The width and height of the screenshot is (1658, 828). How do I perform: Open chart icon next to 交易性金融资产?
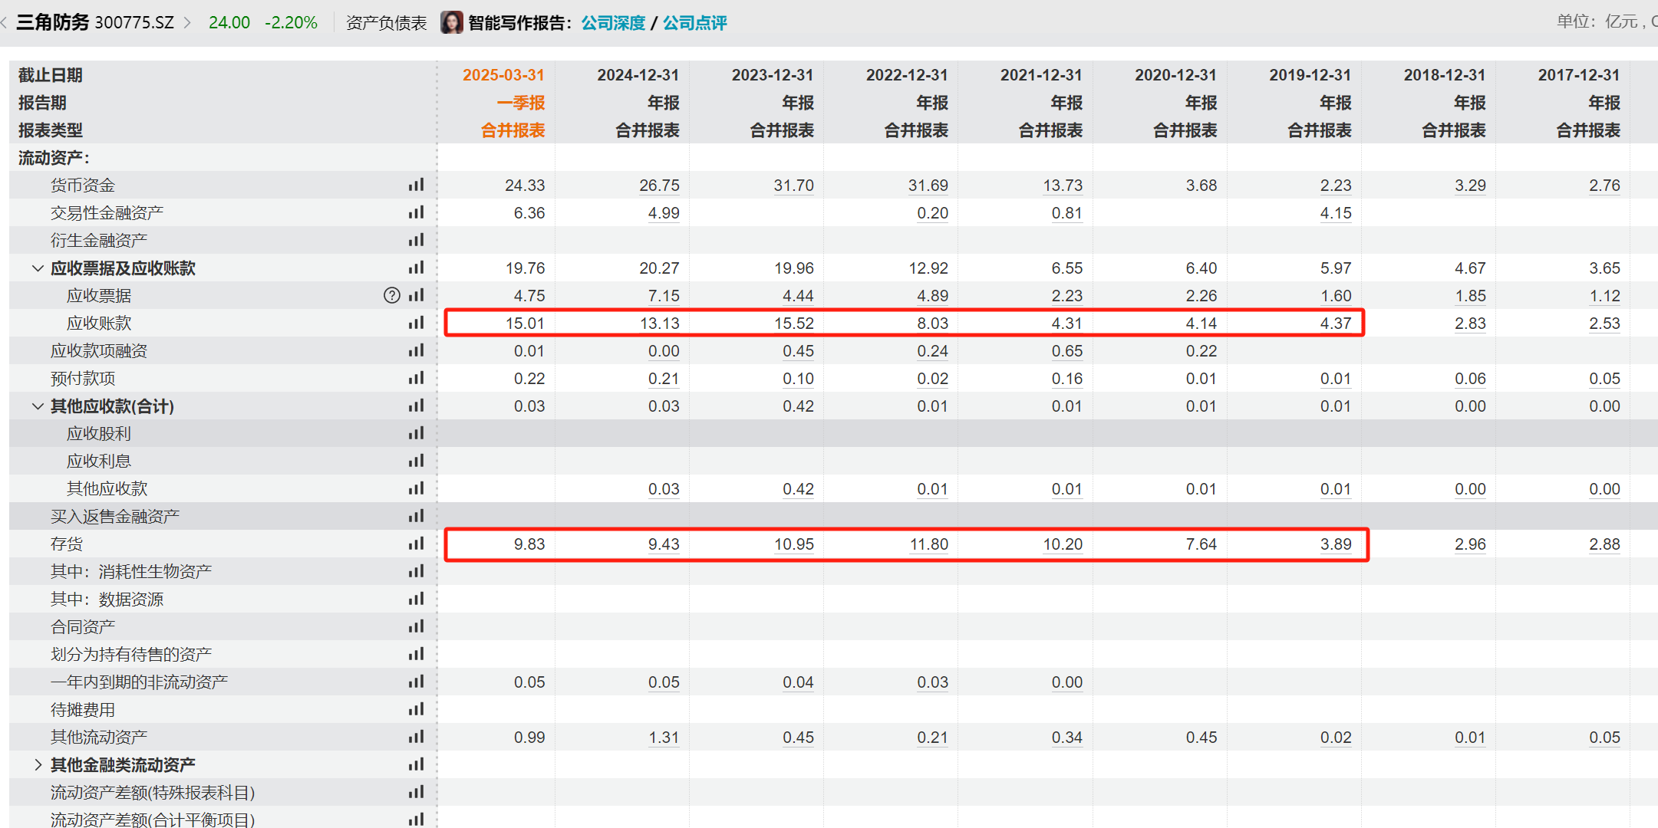(416, 212)
